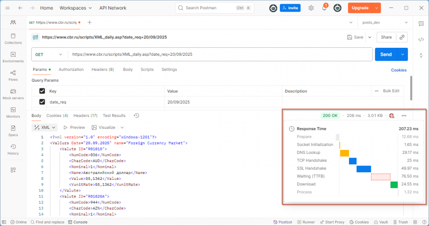
Task: Open History in the sidebar
Action: 13,149
